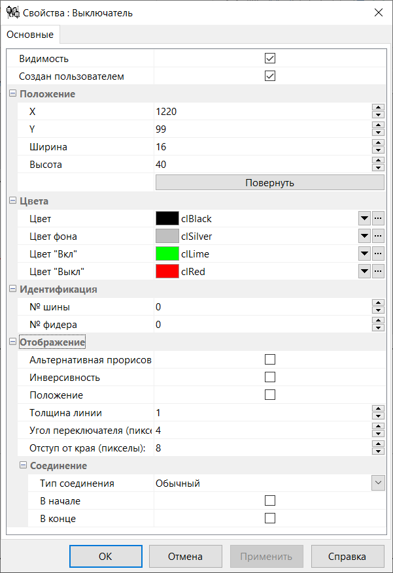Open the Цвет "Выкл" clRed dropdown
The height and width of the screenshot is (573, 393).
click(364, 271)
